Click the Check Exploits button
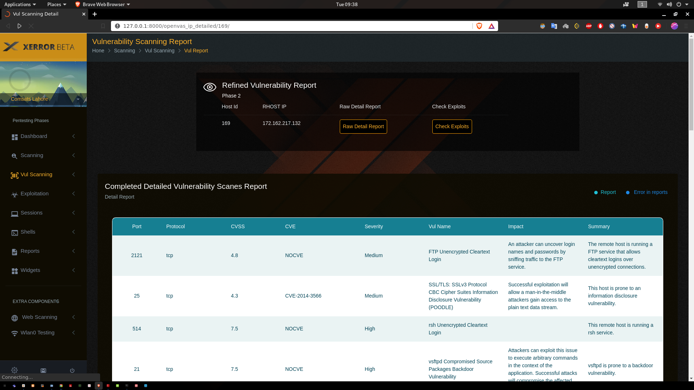Screen dimensions: 694x390 click(452, 126)
